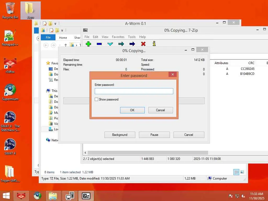Open the View menu in 7-Zip
Screen dimensions: 268x201
click(x=105, y=37)
